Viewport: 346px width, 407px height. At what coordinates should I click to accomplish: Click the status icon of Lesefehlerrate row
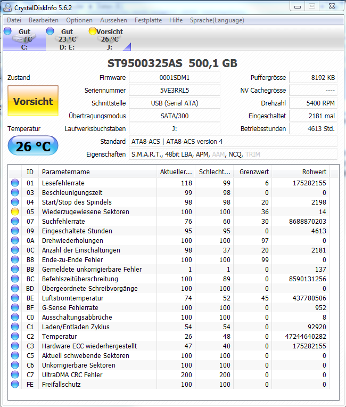(15, 183)
